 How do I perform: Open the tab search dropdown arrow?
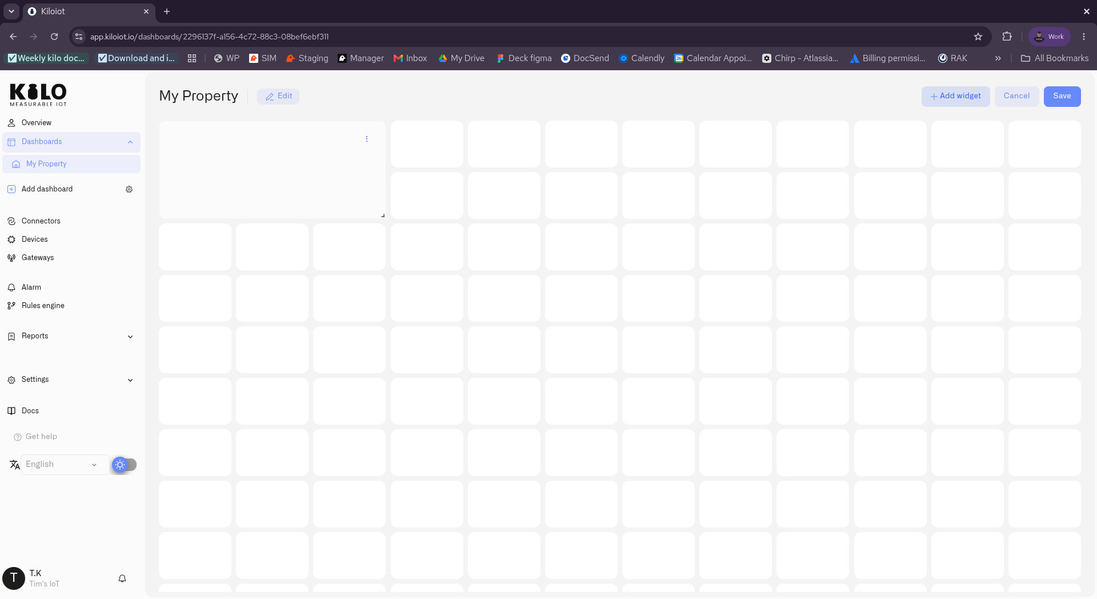click(11, 11)
